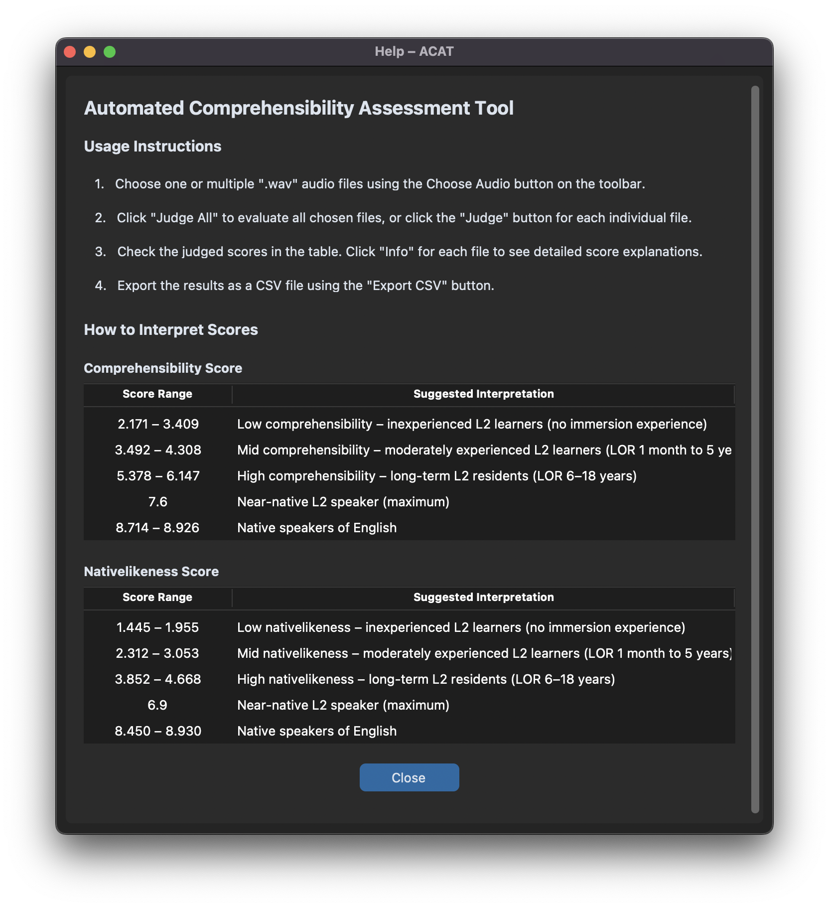This screenshot has width=829, height=908.
Task: Select the cell "2.171 – 3.409"
Action: 158,424
